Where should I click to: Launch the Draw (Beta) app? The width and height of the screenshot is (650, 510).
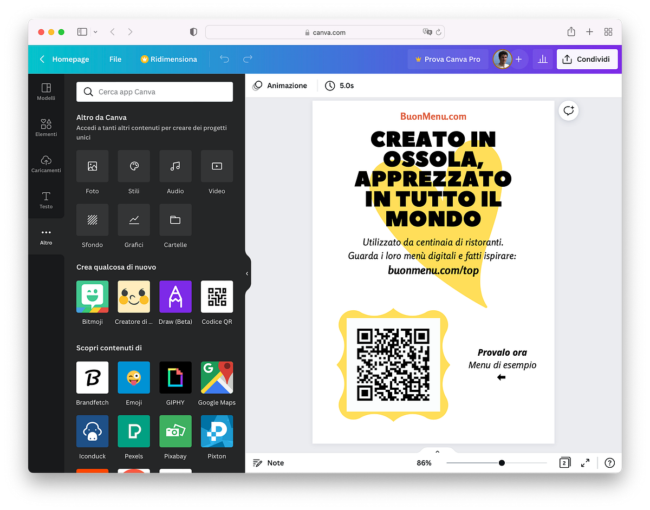(x=175, y=297)
